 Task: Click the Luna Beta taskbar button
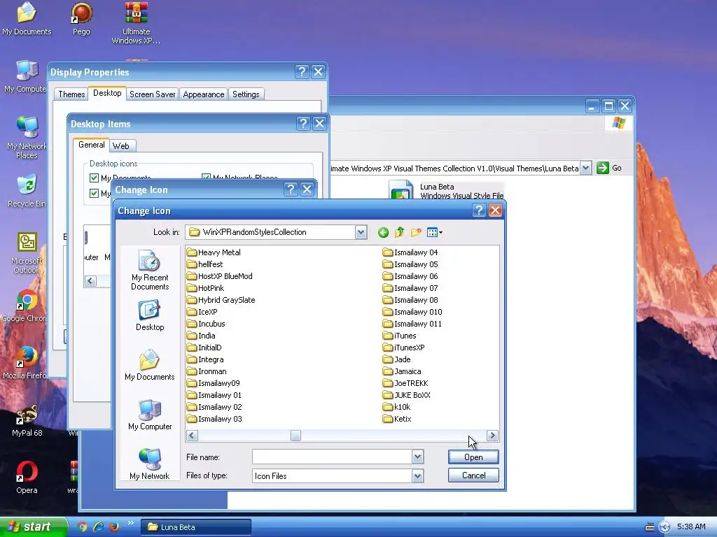196,527
